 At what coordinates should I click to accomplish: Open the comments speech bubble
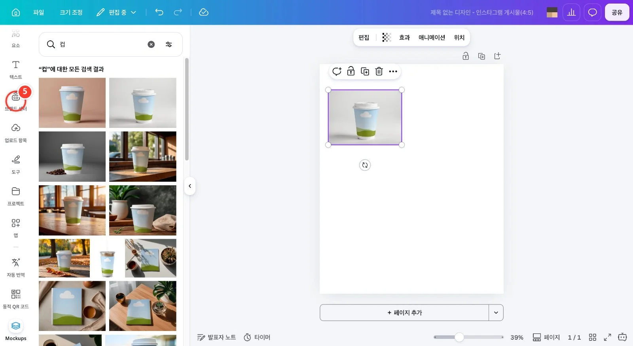pyautogui.click(x=592, y=12)
